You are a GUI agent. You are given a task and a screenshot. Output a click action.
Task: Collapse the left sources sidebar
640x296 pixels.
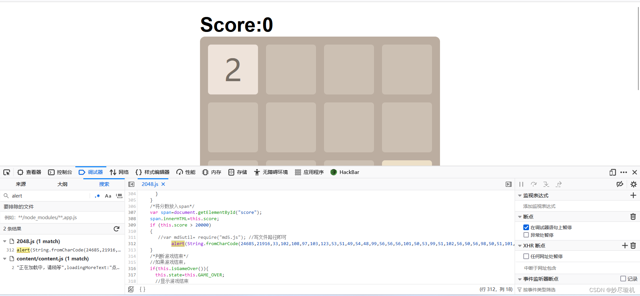click(131, 184)
